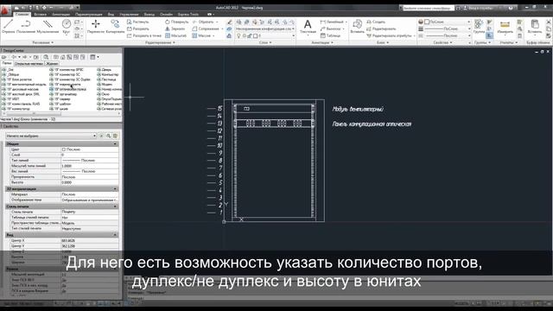Screen dimensions: 553x311
Task: Select the Компьютер block in DesignCenter
Action: [108, 74]
